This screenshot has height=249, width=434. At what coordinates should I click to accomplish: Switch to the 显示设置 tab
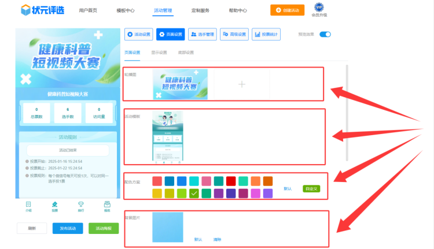click(159, 53)
